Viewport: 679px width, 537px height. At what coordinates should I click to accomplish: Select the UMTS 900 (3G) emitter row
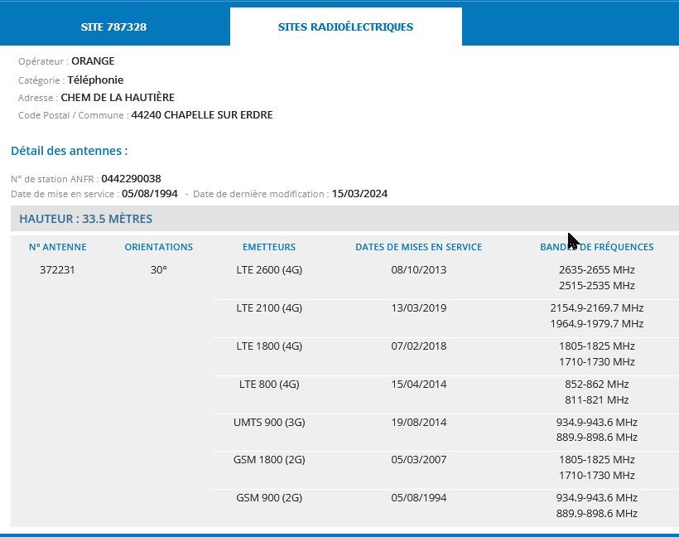267,422
